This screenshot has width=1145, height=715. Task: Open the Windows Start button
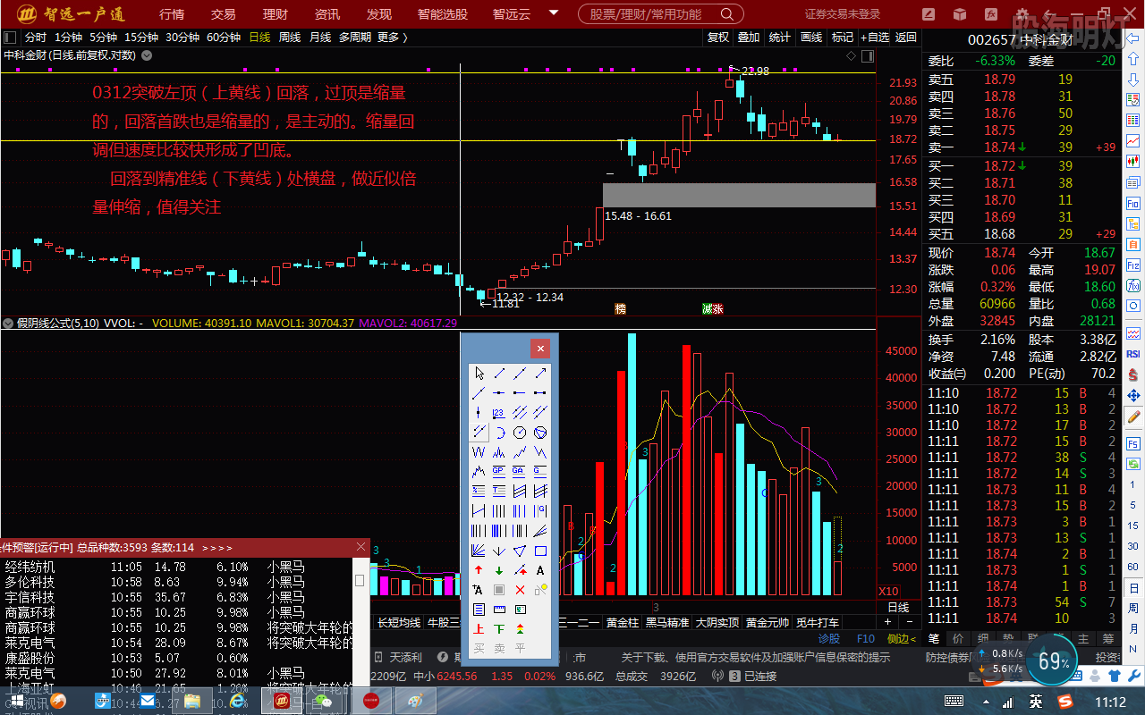coord(17,701)
